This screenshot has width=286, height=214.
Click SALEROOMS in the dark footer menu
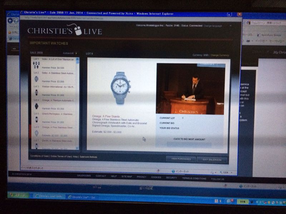coord(84,175)
